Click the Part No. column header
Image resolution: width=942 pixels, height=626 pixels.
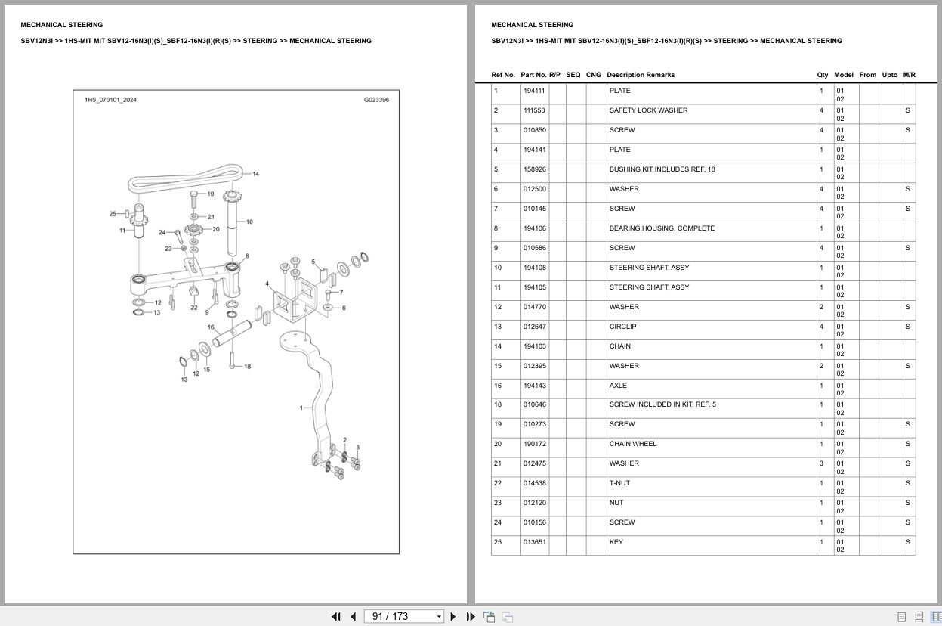tap(533, 75)
